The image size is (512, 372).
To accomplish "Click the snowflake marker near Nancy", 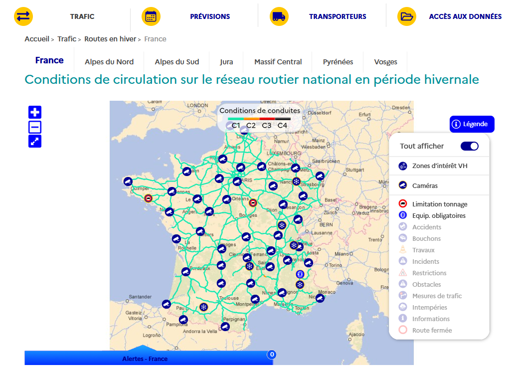I will click(296, 181).
